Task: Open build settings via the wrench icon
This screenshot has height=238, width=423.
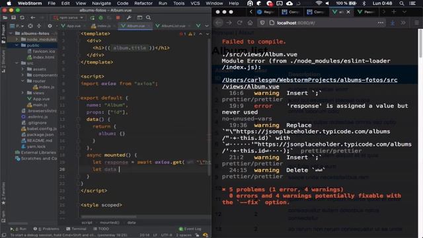Action: click(129, 18)
